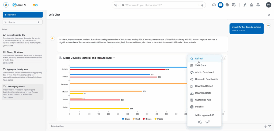Open the PR user profile avatar

tap(268, 5)
